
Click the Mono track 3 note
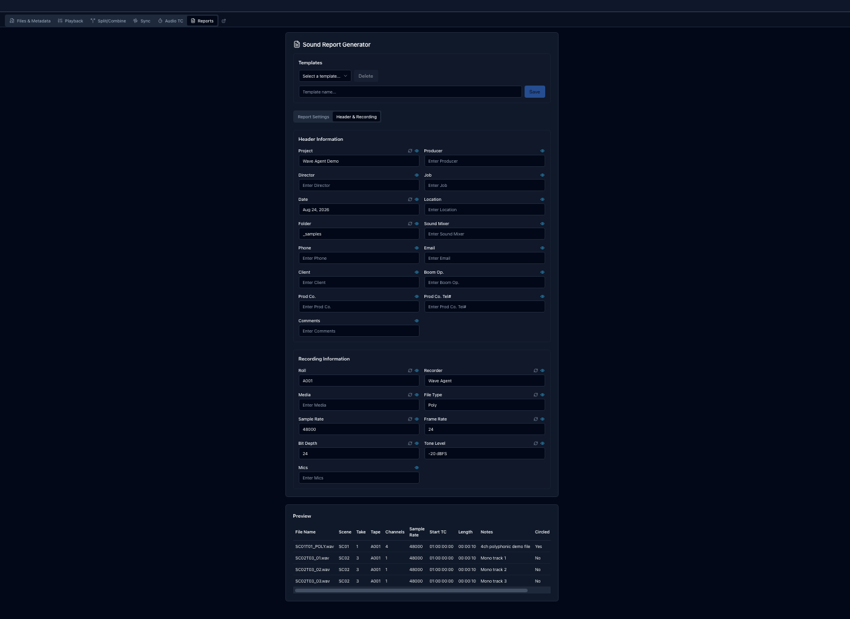(494, 581)
